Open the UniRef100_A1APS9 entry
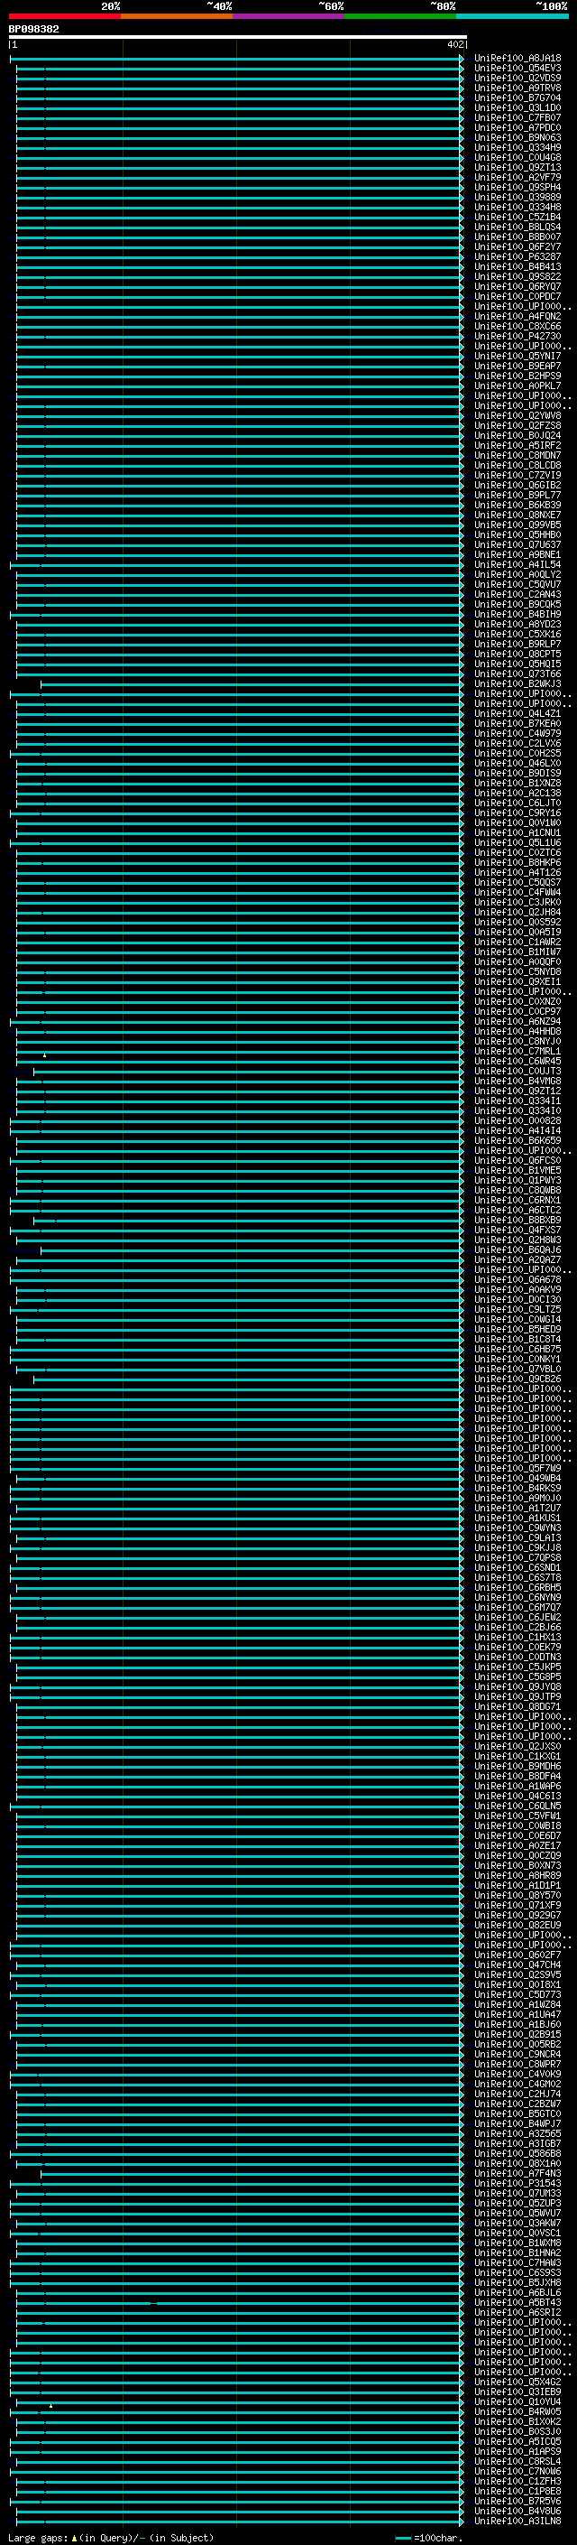This screenshot has width=577, height=2545. [517, 2451]
